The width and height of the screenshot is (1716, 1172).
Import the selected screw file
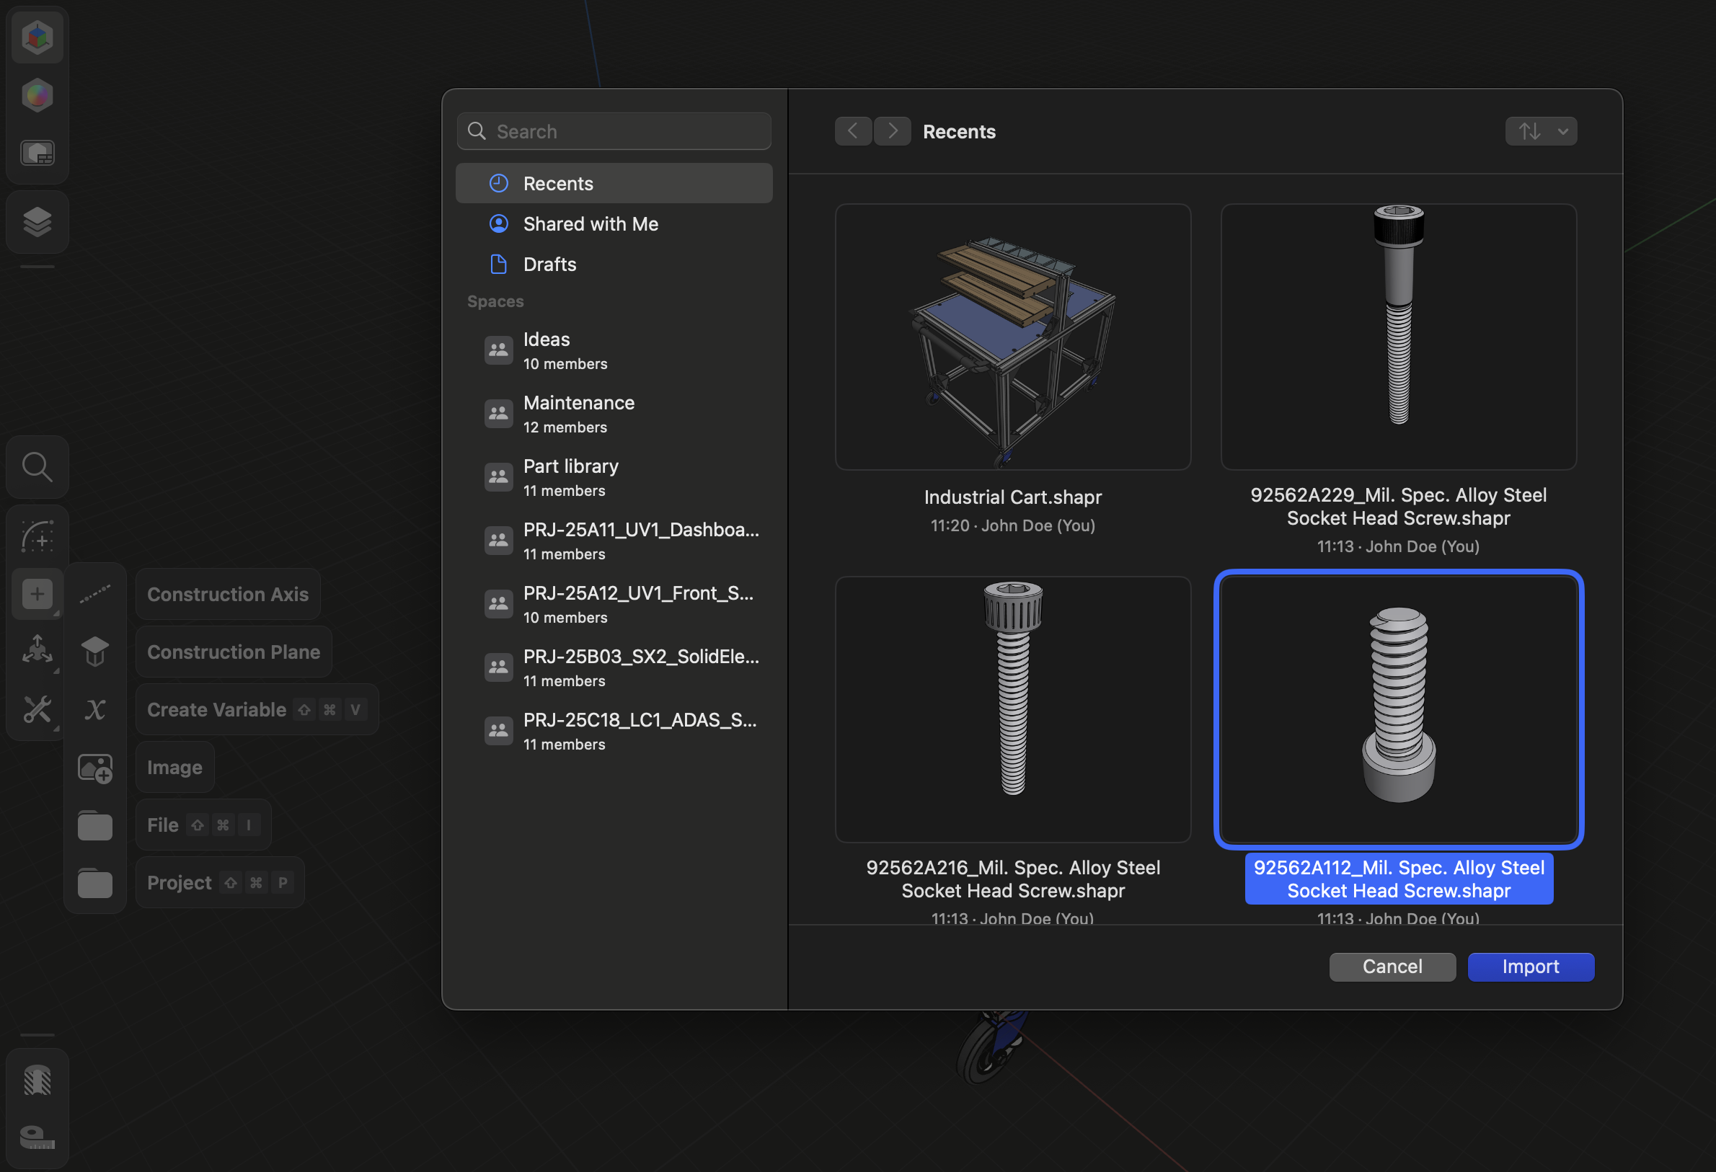coord(1530,967)
